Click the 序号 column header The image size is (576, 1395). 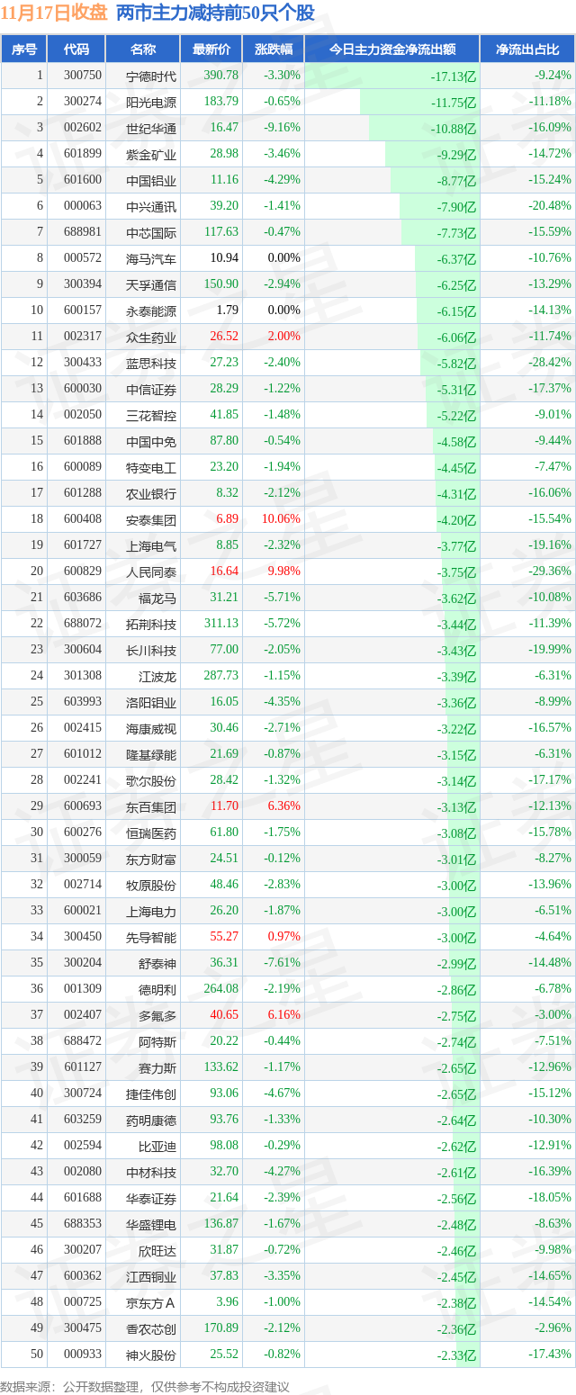(x=23, y=49)
